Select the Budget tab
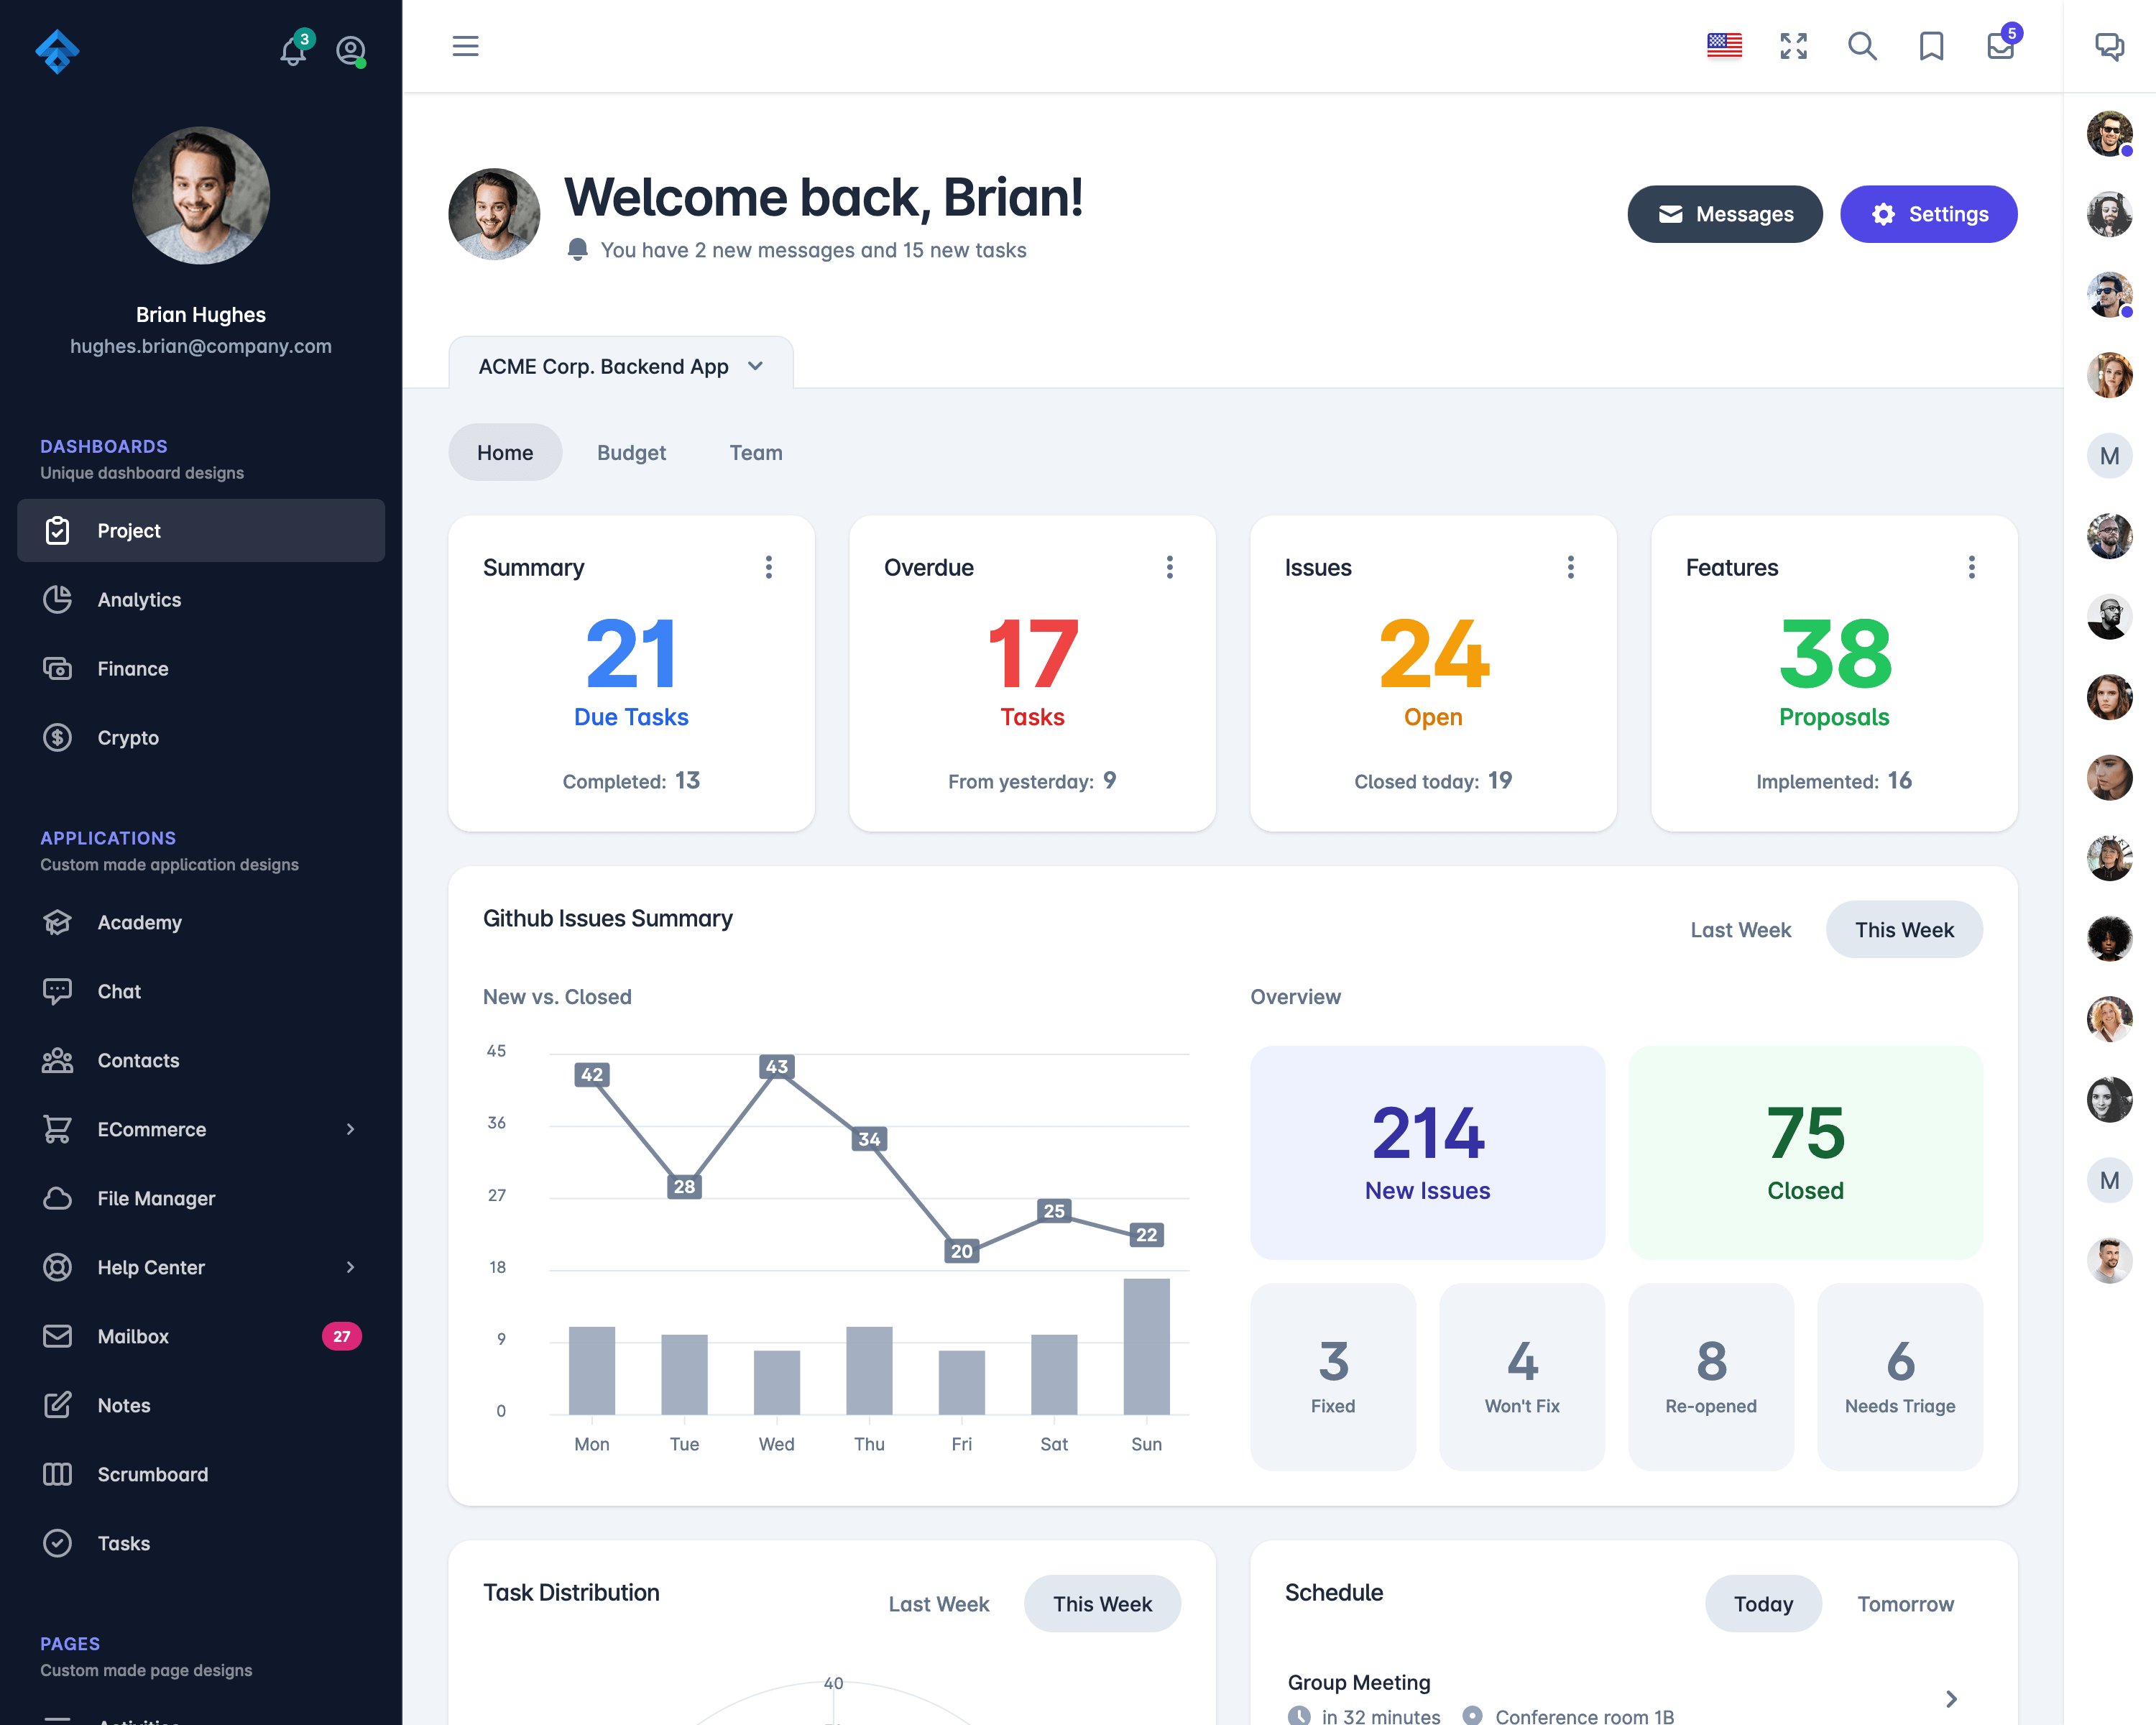The height and width of the screenshot is (1725, 2156). click(630, 452)
